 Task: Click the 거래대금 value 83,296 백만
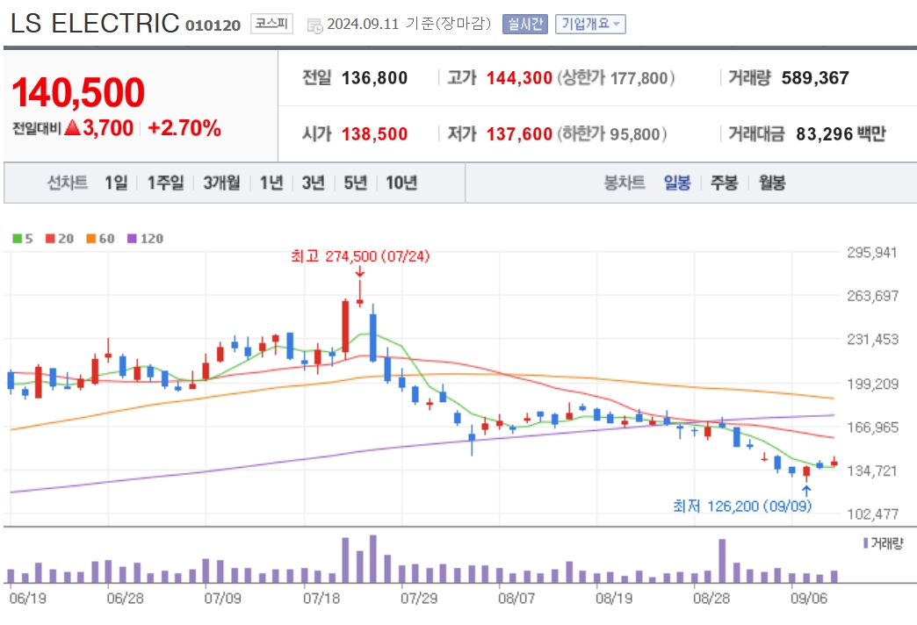pos(841,134)
